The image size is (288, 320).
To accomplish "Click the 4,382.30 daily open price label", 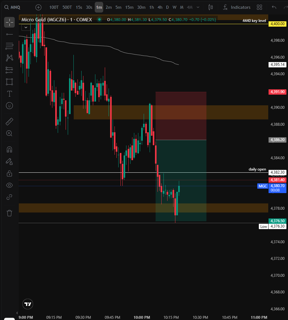I will (277, 172).
